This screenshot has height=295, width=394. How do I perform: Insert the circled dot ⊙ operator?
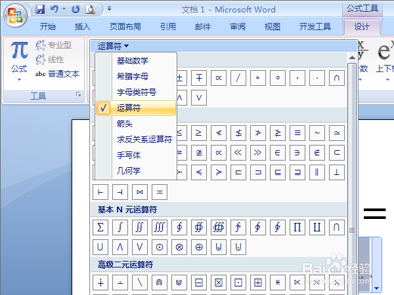tap(160, 247)
